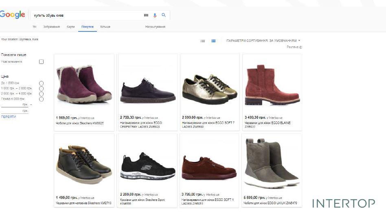This screenshot has width=386, height=218.
Task: Click the magnifying glass search icon
Action: 164,15
